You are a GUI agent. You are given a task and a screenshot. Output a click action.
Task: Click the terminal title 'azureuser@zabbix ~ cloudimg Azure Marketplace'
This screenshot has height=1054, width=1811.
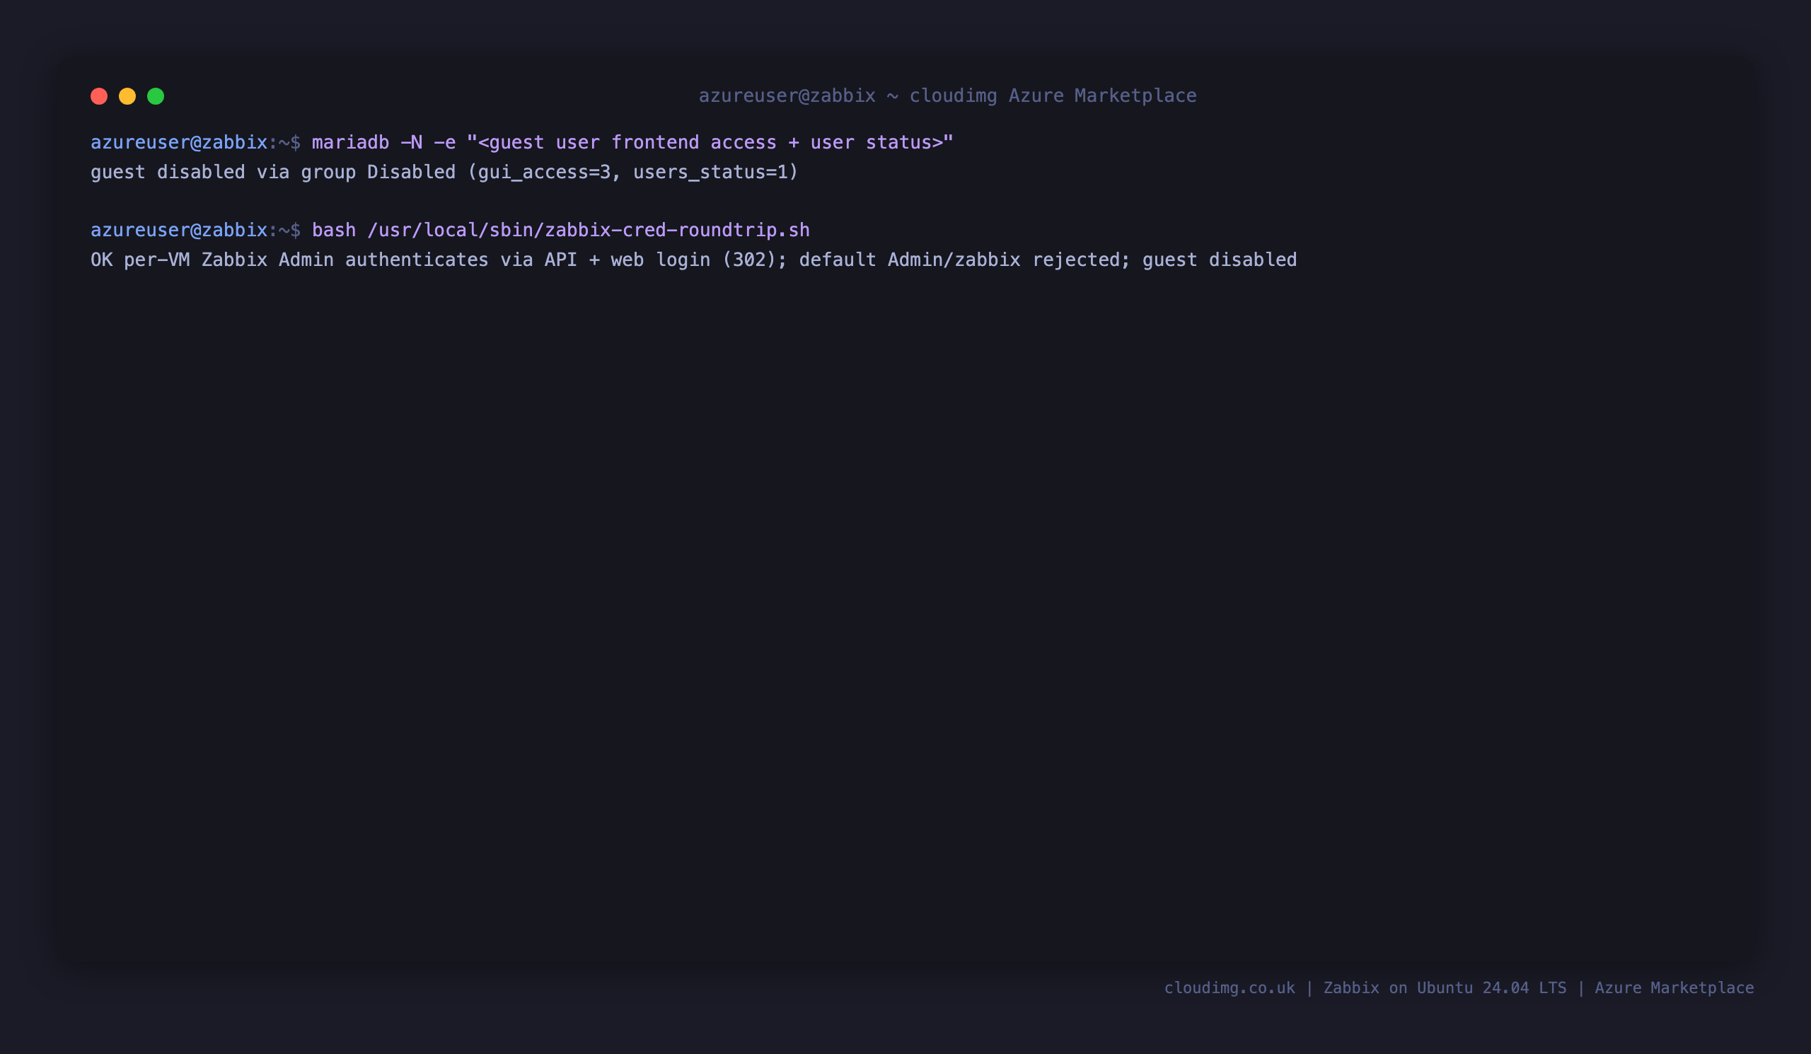coord(948,96)
